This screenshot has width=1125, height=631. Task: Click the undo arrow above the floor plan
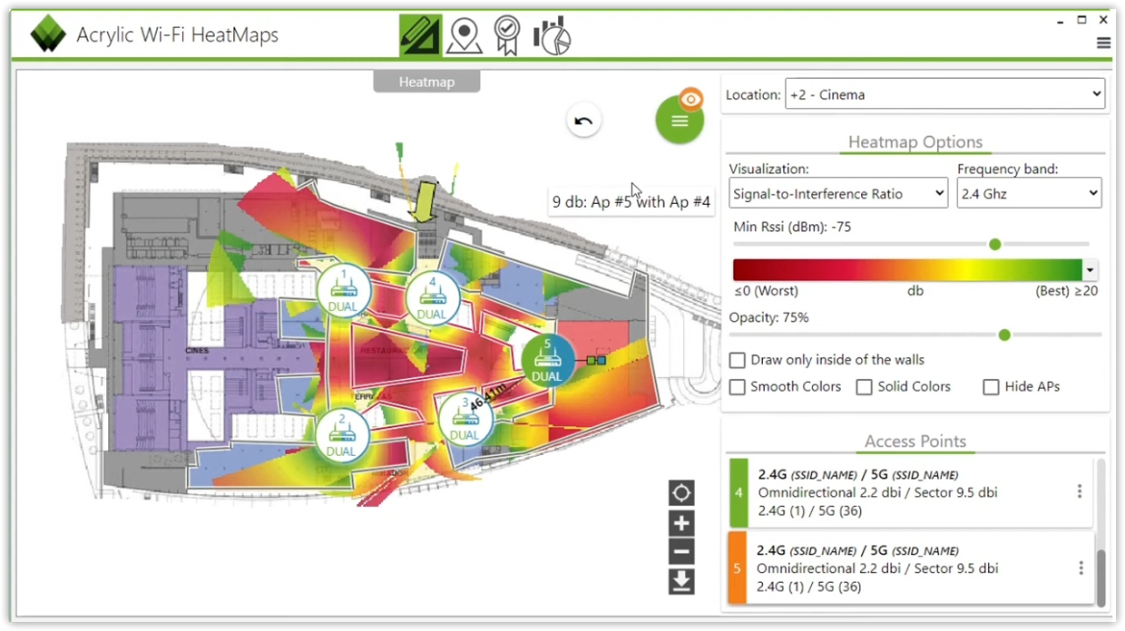[x=583, y=120]
